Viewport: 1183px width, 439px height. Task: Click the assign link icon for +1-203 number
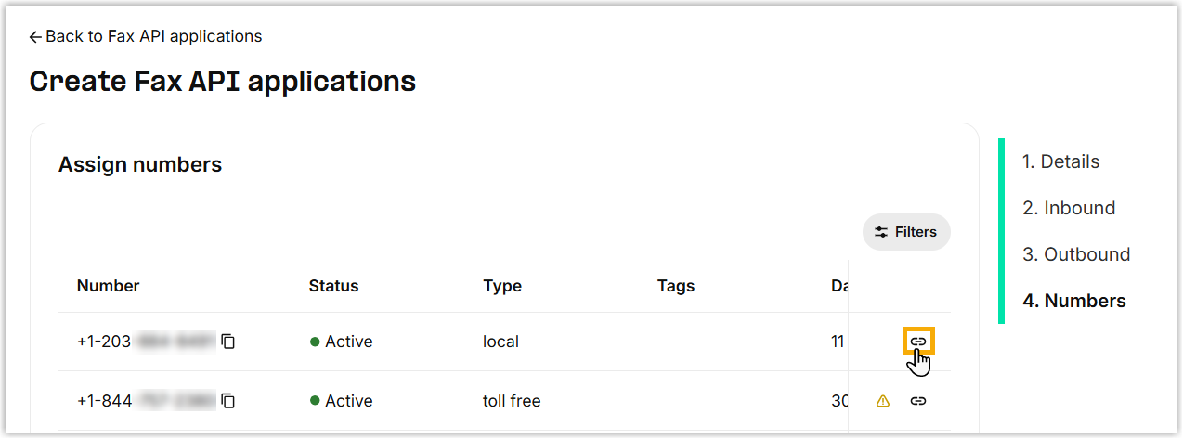point(917,342)
